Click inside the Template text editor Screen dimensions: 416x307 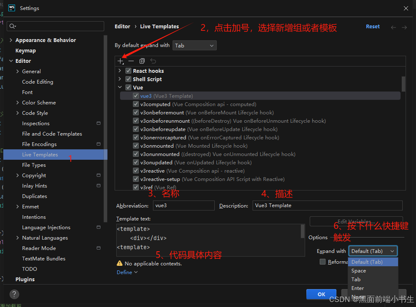pyautogui.click(x=208, y=240)
